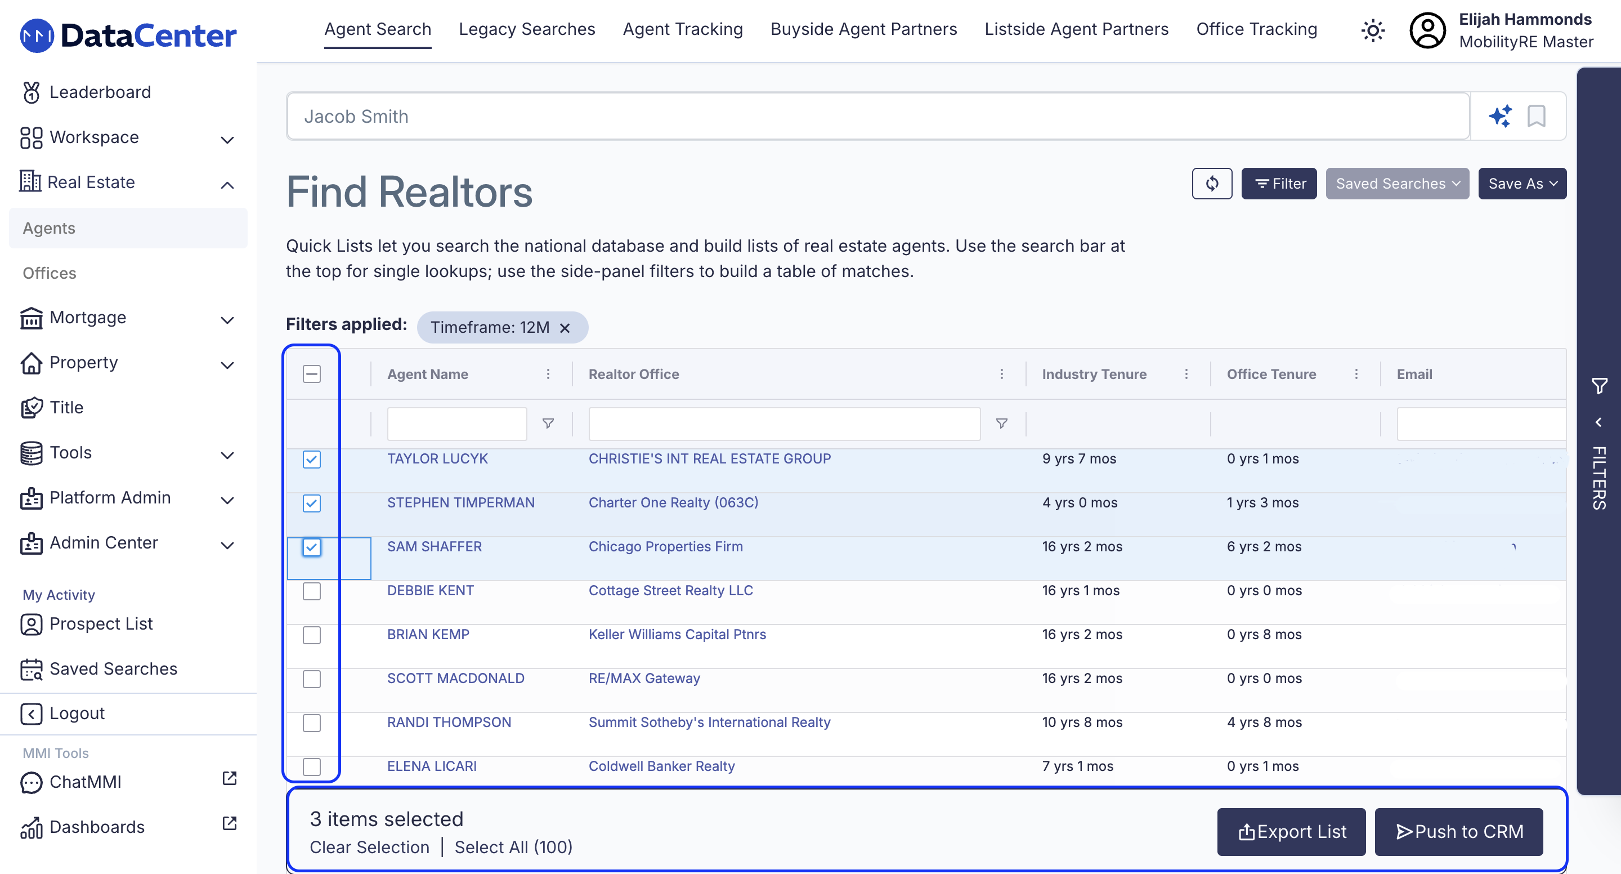Click the Export List button
This screenshot has height=874, width=1621.
click(x=1291, y=832)
